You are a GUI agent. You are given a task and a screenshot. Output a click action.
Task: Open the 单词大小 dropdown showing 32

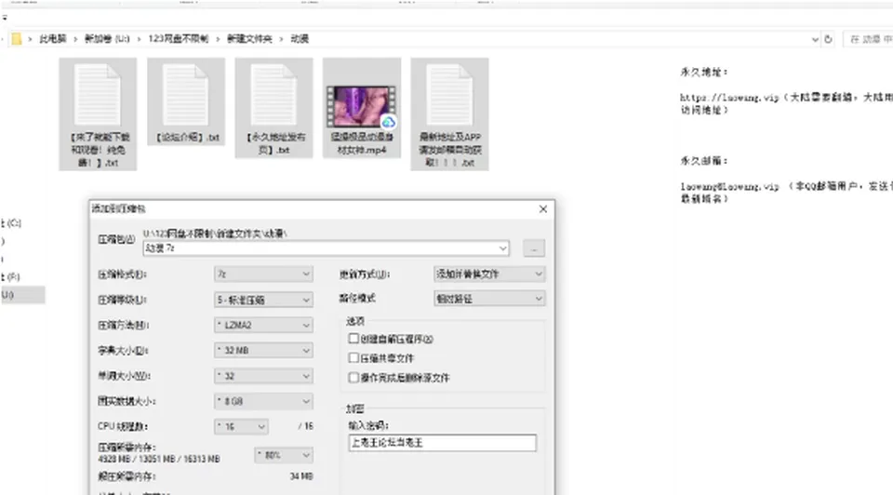click(x=263, y=376)
